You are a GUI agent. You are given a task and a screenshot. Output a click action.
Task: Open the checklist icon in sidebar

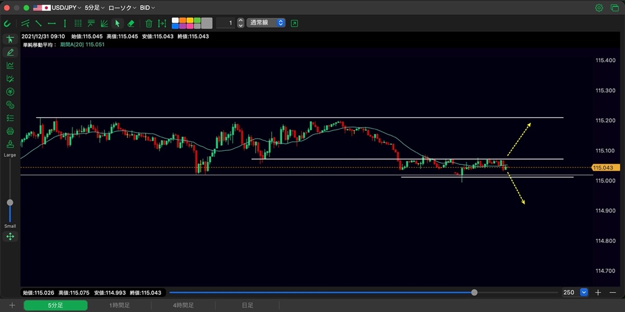click(10, 118)
